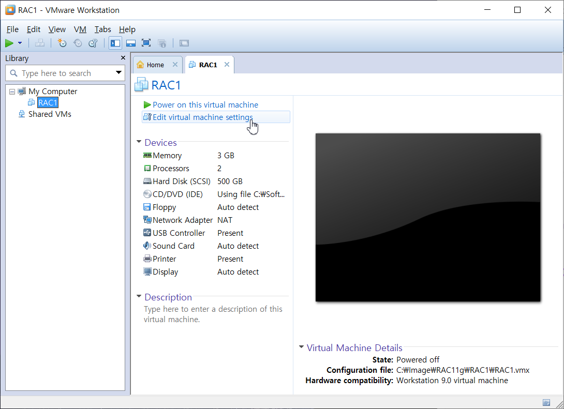Viewport: 564px width, 409px height.
Task: Click the large RAC1 virtual machine title icon
Action: pos(141,84)
